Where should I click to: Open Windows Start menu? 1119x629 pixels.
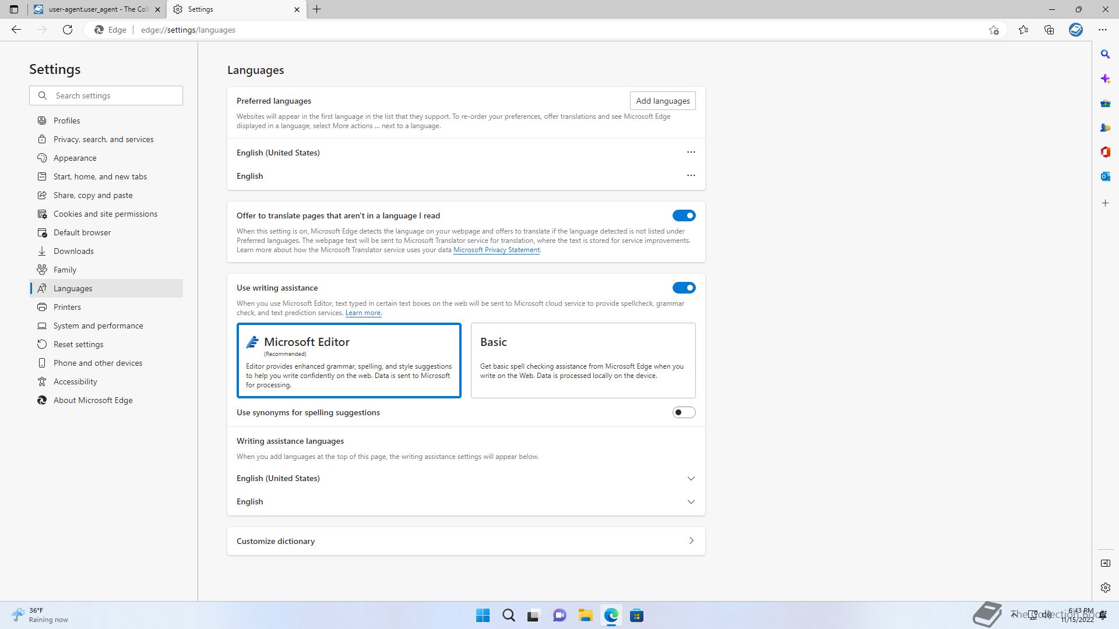[483, 616]
